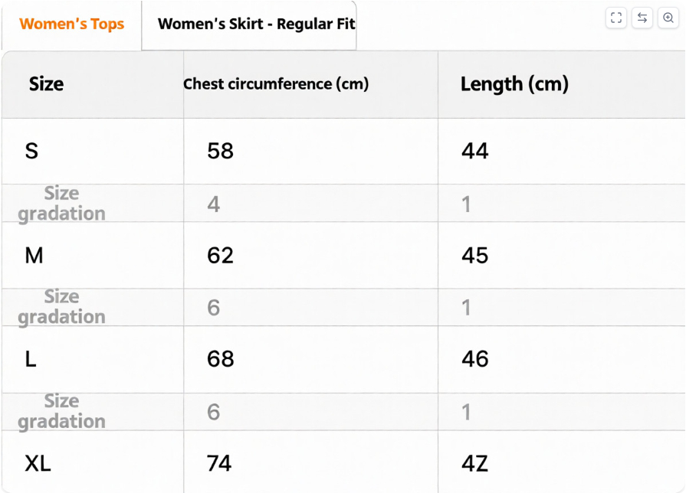Click the Size column header
Image resolution: width=686 pixels, height=493 pixels.
pos(46,84)
